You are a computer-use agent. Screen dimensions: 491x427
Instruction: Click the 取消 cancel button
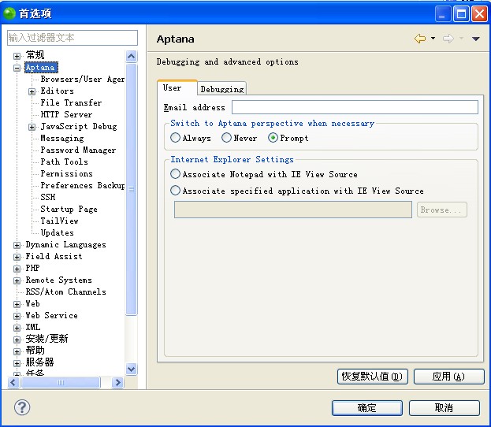[444, 407]
